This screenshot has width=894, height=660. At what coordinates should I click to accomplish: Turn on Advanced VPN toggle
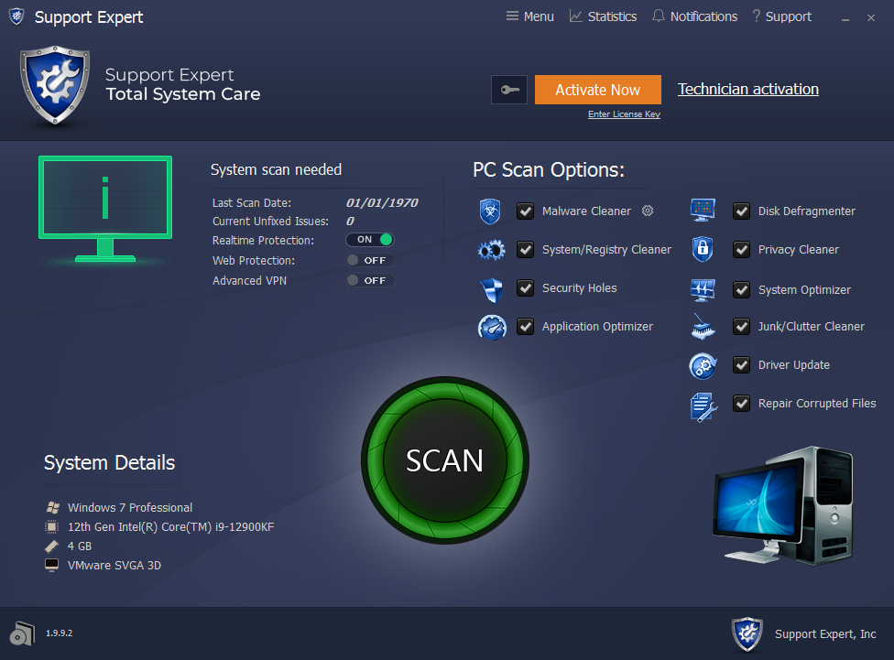pos(369,280)
